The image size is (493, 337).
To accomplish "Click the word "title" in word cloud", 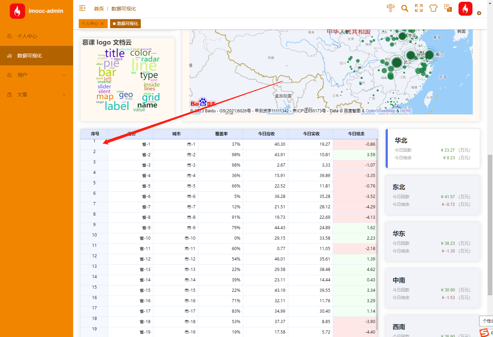I will click(115, 53).
